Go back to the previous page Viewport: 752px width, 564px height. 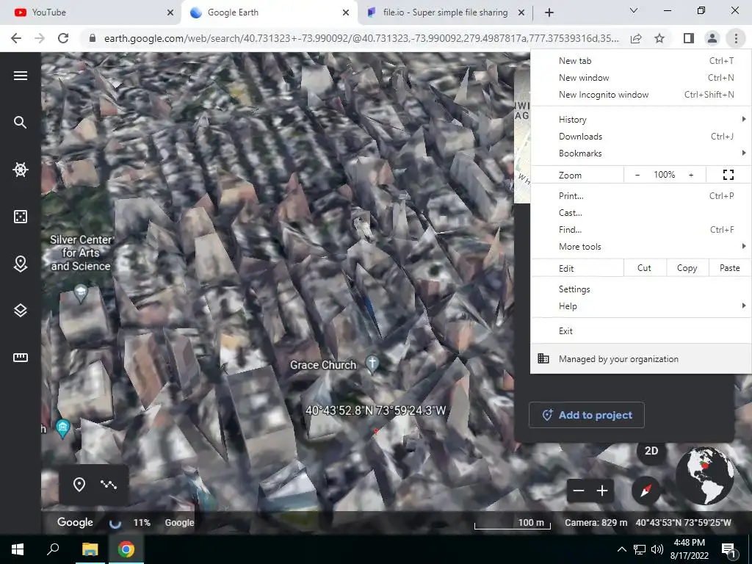pos(16,38)
